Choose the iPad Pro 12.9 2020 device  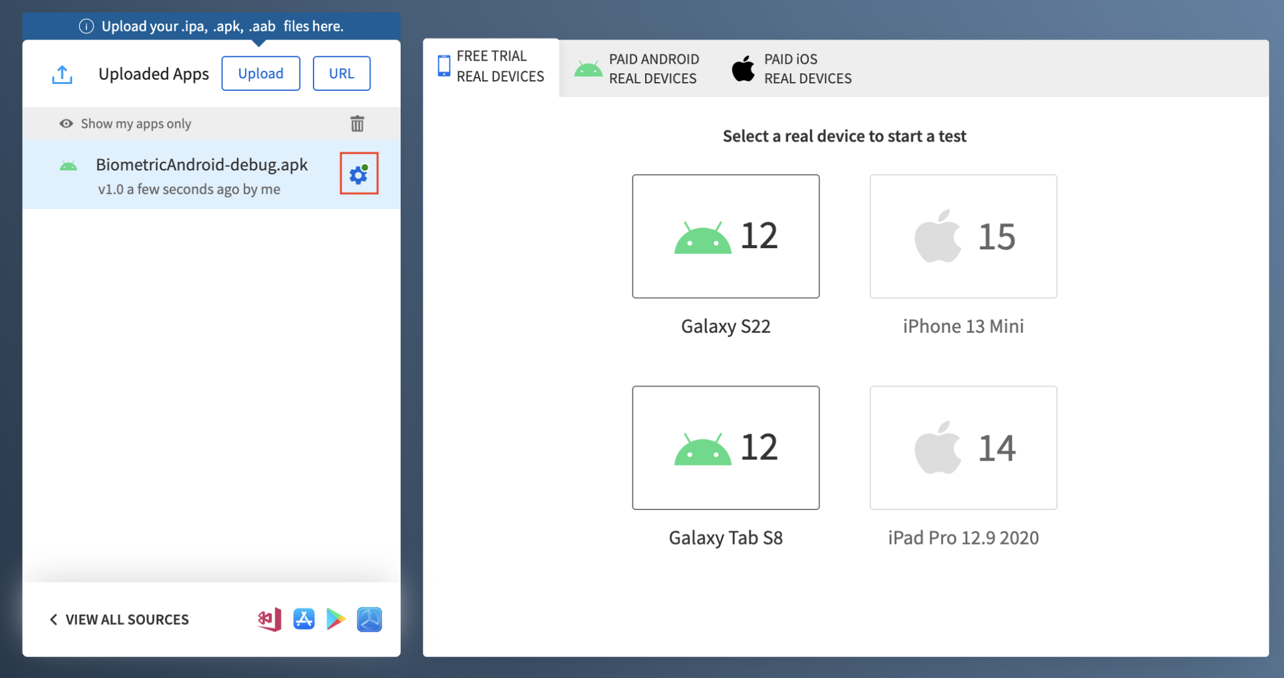pyautogui.click(x=963, y=447)
